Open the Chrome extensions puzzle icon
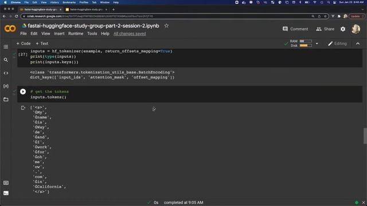Image resolution: width=367 pixels, height=206 pixels. click(x=339, y=16)
